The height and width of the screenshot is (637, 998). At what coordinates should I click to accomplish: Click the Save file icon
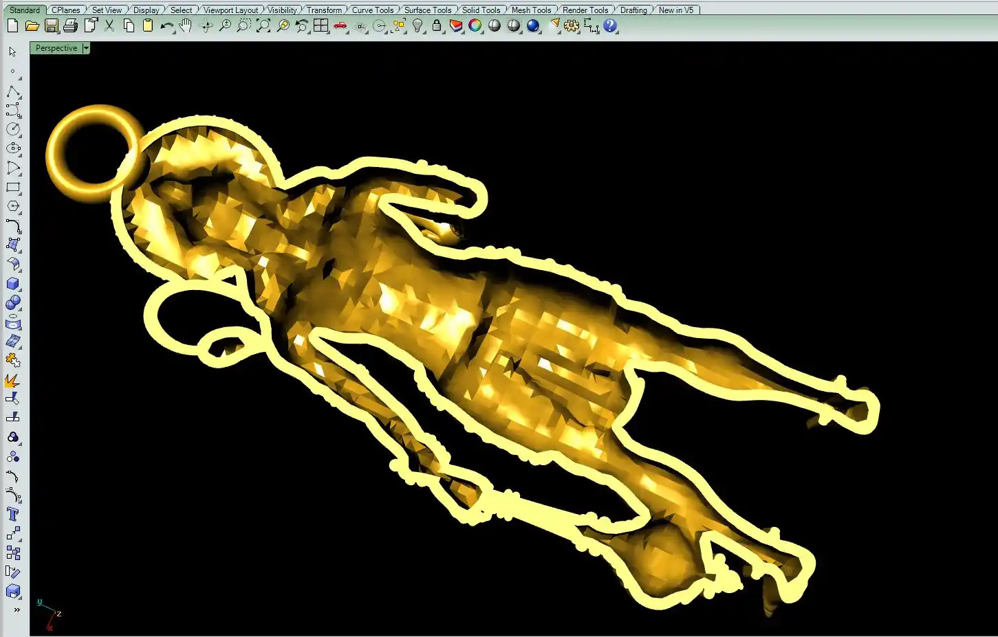[51, 26]
